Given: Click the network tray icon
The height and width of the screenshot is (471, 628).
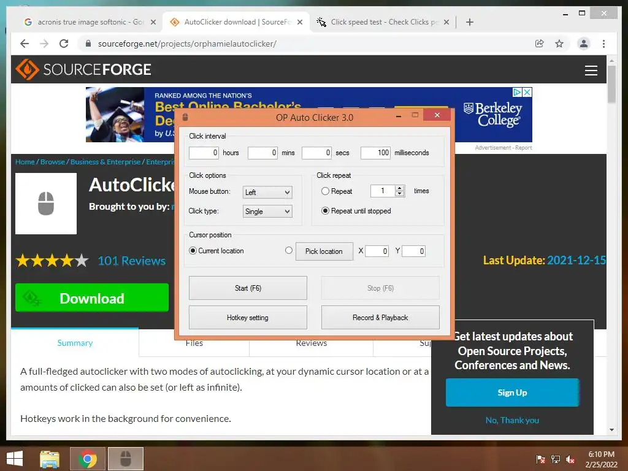Looking at the screenshot, I should pos(555,459).
